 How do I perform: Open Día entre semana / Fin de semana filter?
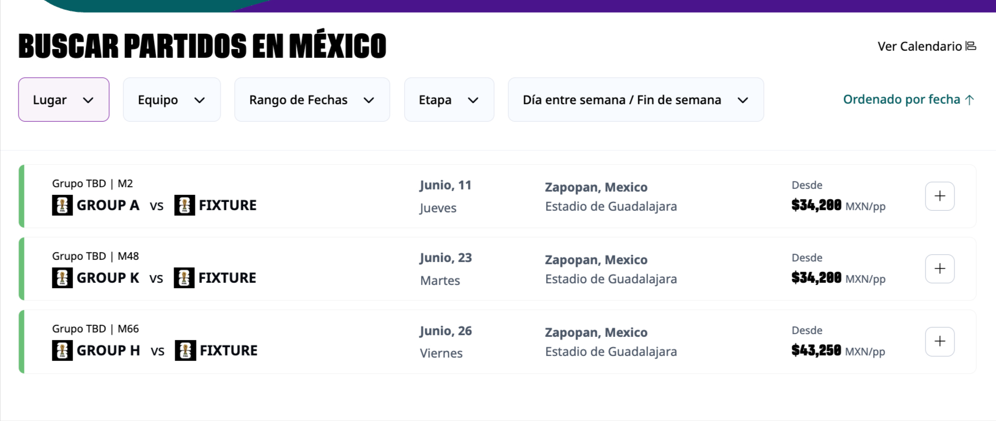point(636,99)
